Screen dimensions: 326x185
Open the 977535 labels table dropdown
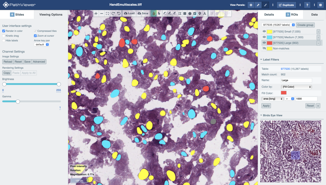point(278,25)
